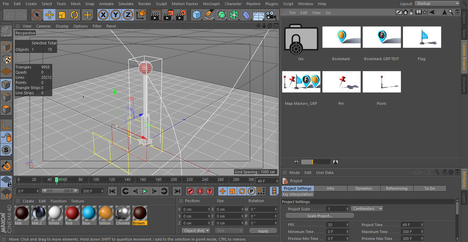Screen dimensions: 468x242
Task: Switch to the Referencing tab
Action: (397, 188)
